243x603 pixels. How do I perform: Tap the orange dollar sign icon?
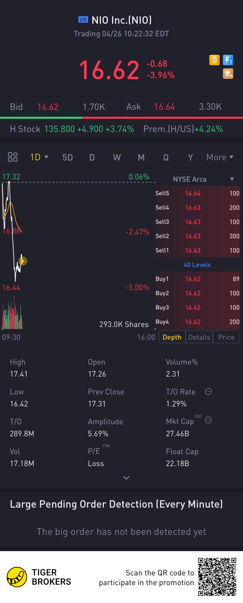point(214,60)
